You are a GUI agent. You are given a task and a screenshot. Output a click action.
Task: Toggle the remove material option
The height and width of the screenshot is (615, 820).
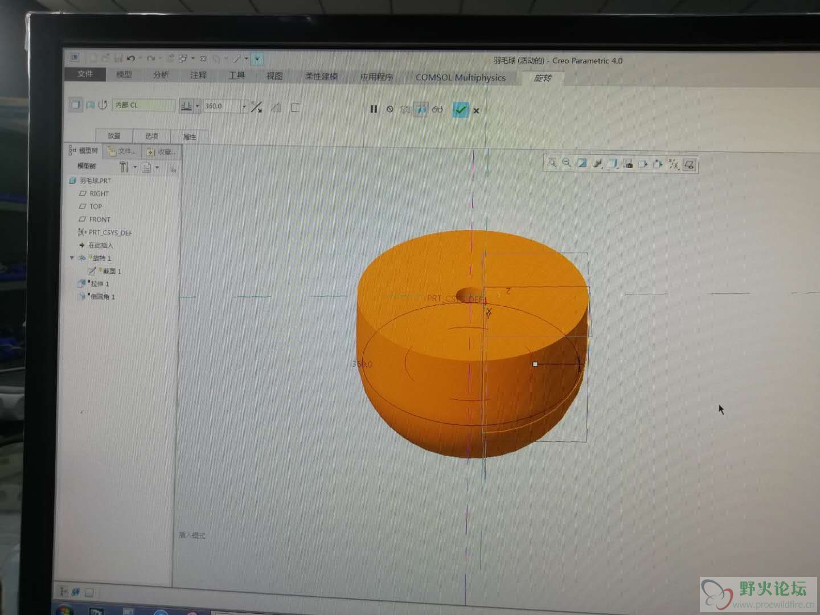pos(276,107)
